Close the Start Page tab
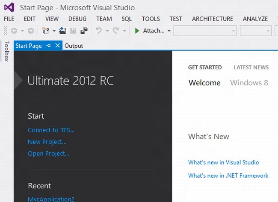 pyautogui.click(x=57, y=46)
